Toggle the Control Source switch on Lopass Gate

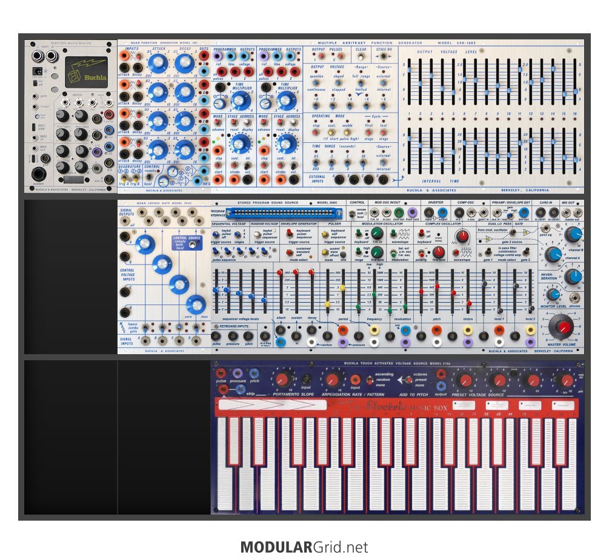[192, 245]
